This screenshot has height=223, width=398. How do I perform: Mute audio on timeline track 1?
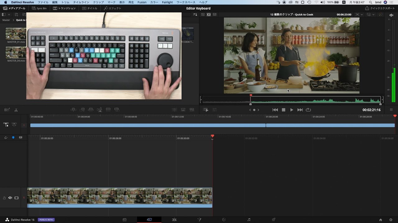pyautogui.click(x=10, y=198)
